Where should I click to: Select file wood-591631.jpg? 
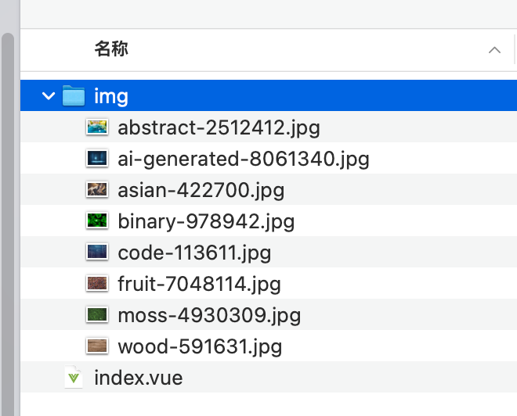(200, 346)
